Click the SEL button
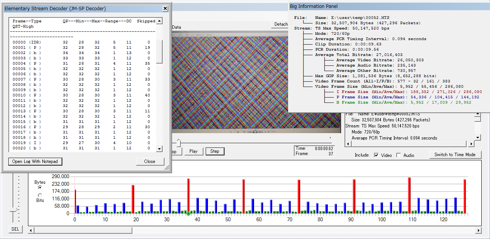Viewport: 490px width, 239px height. tap(15, 229)
